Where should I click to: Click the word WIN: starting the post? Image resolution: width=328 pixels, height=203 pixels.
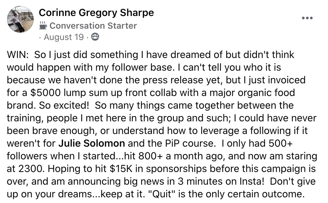tap(18, 55)
